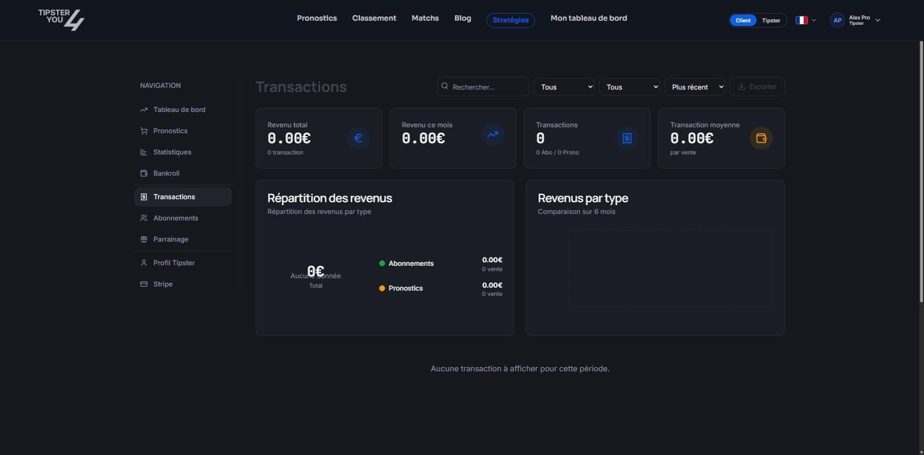924x455 pixels.
Task: Go to Parrainage in sidebar
Action: point(183,239)
